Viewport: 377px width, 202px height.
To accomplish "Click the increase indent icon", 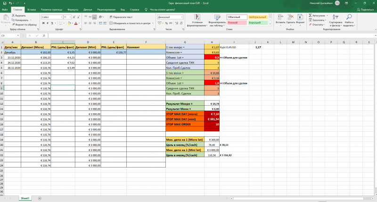I will (x=105, y=23).
